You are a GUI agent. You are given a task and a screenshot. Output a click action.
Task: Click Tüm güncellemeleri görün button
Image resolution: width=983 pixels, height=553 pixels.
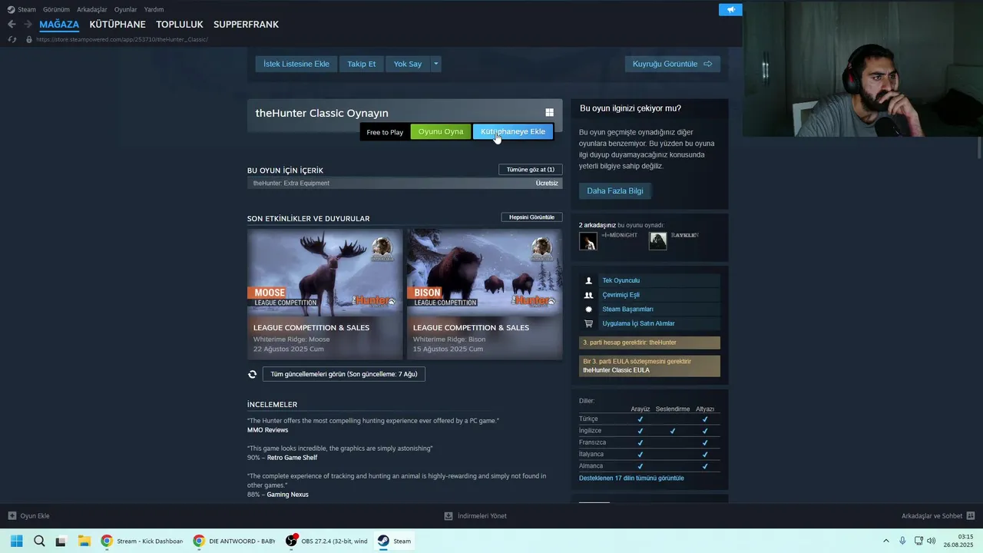tap(344, 374)
